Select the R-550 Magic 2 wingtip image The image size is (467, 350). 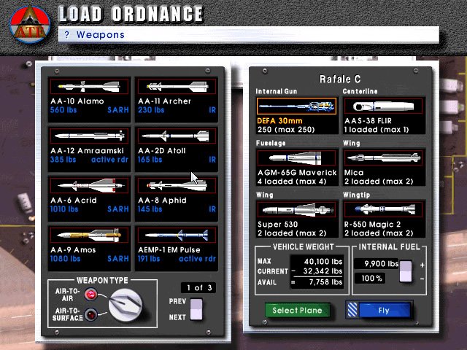click(384, 209)
